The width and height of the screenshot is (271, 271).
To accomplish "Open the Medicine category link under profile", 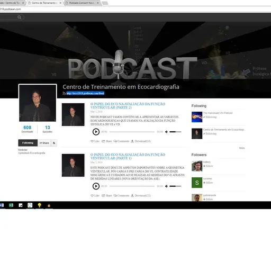I will [23, 150].
